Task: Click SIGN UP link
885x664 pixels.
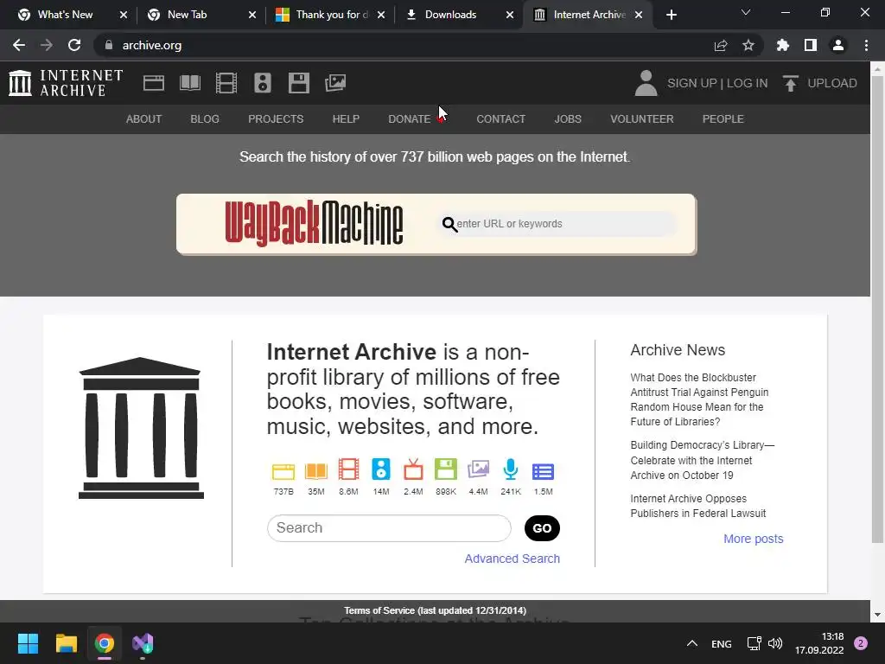Action: [x=692, y=83]
